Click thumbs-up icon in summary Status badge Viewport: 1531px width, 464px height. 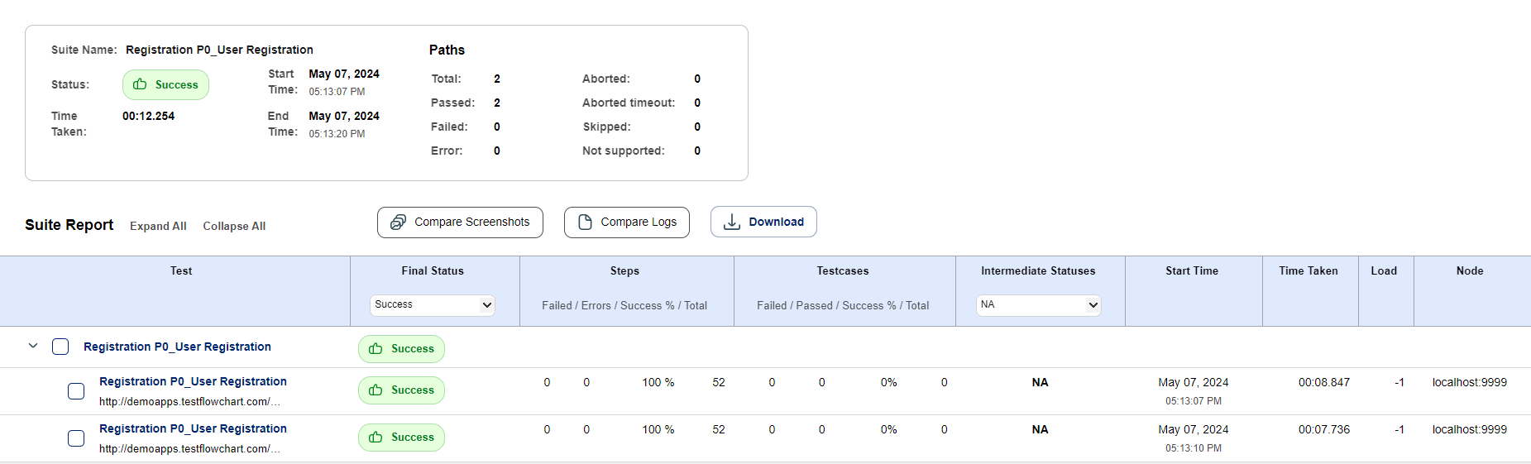(x=140, y=84)
